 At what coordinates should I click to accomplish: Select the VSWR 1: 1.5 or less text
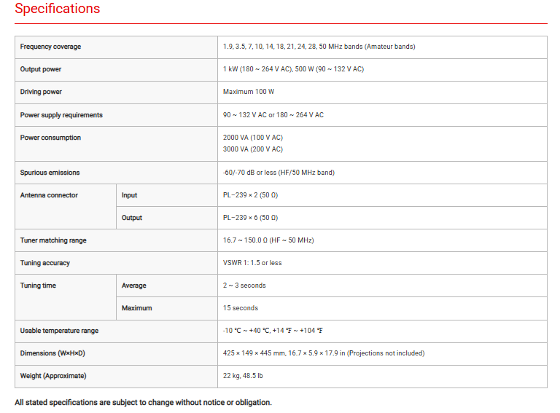(x=252, y=263)
